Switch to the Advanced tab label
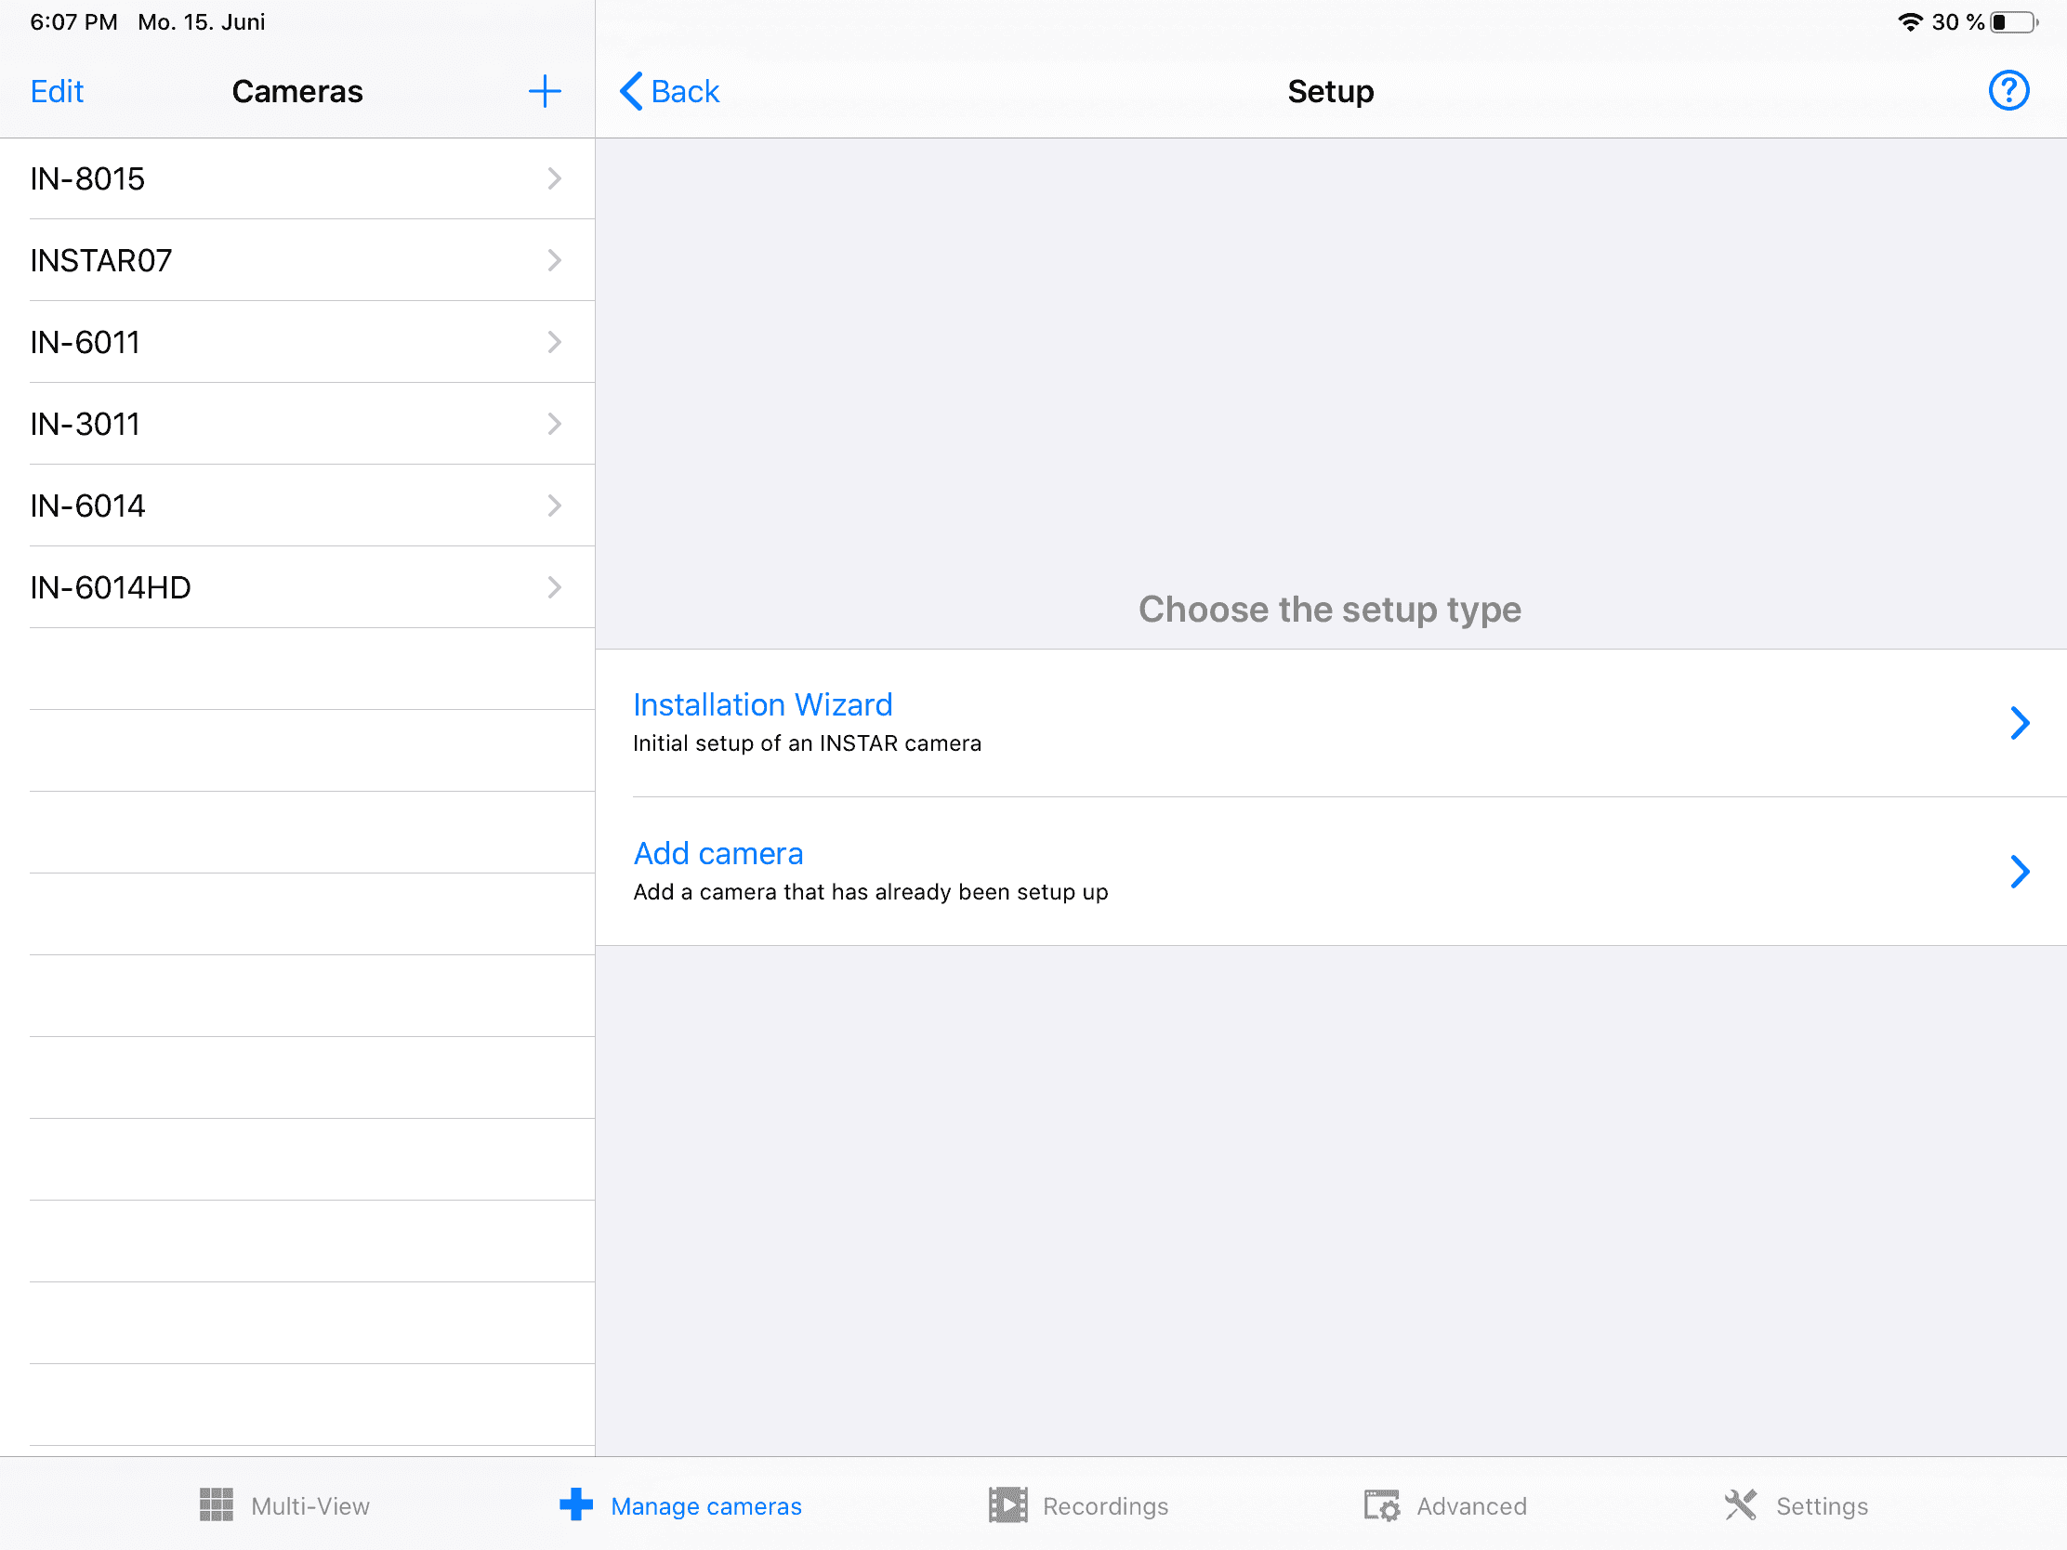This screenshot has height=1550, width=2067. pyautogui.click(x=1471, y=1506)
